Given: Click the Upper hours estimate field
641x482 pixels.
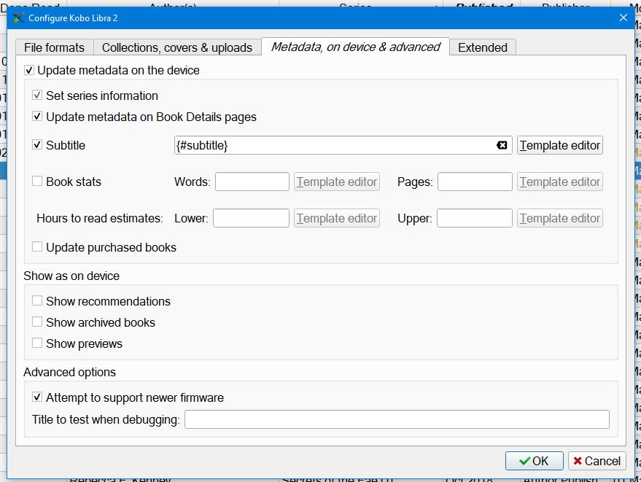Looking at the screenshot, I should pyautogui.click(x=474, y=218).
